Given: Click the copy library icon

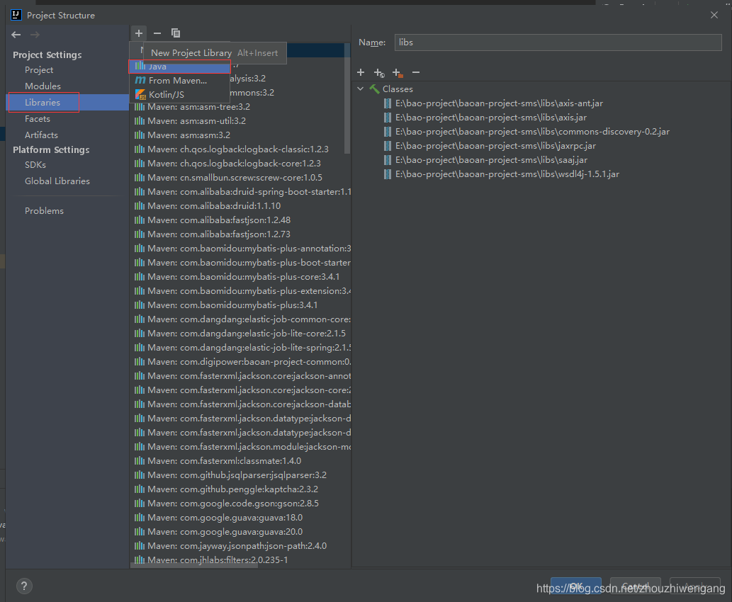Looking at the screenshot, I should [176, 33].
